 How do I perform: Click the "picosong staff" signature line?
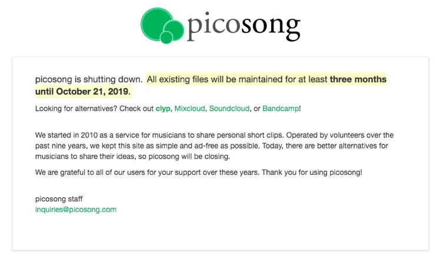(x=59, y=199)
